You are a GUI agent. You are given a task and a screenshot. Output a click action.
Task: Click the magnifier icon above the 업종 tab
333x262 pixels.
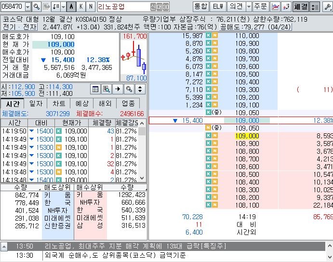click(x=129, y=89)
